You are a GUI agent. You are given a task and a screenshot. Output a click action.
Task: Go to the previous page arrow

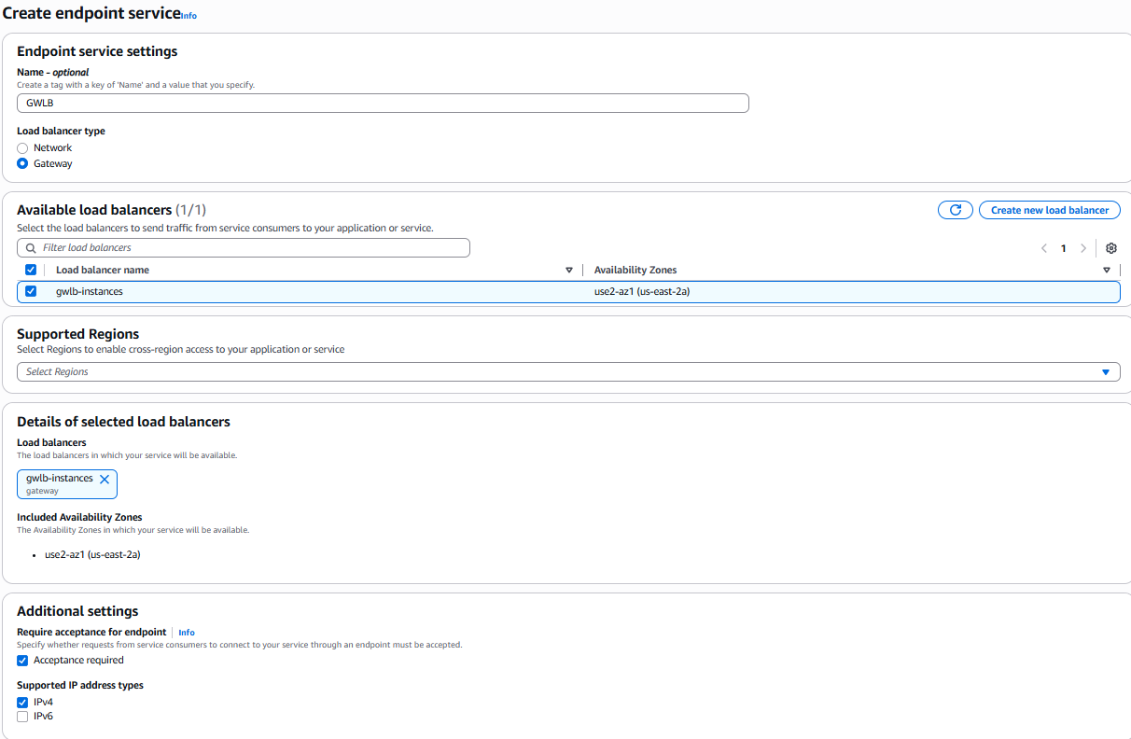click(x=1043, y=248)
